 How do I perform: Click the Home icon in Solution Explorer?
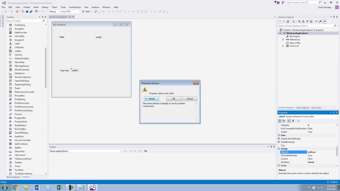tap(288, 21)
